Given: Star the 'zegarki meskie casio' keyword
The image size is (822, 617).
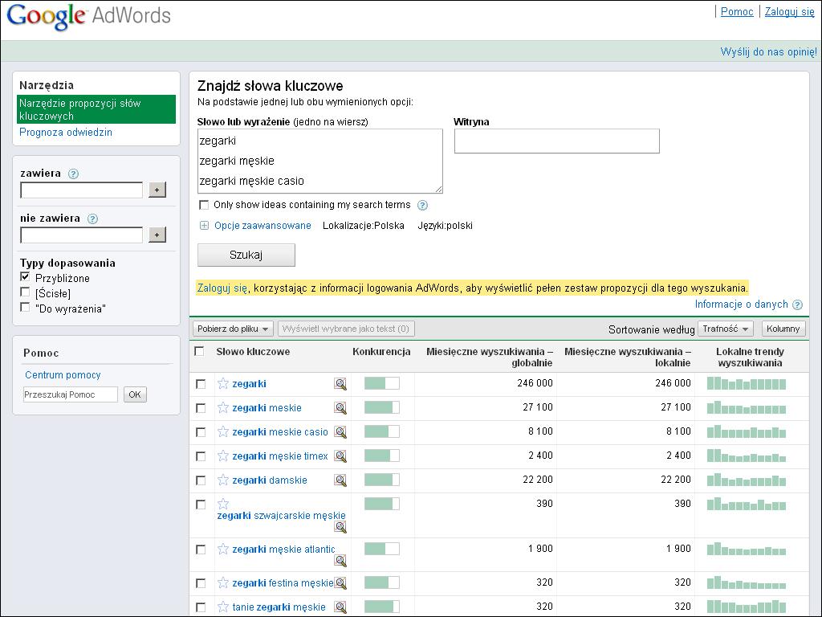Looking at the screenshot, I should tap(223, 431).
